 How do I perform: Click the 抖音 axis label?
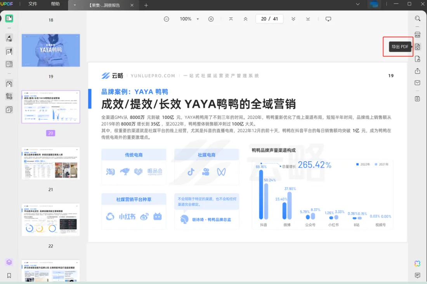264,225
